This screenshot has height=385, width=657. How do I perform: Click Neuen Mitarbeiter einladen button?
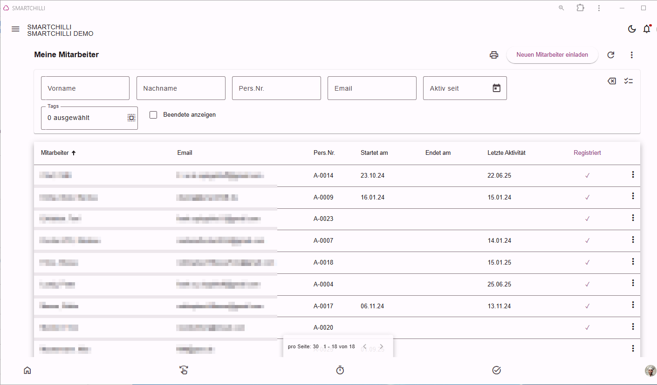pos(552,54)
